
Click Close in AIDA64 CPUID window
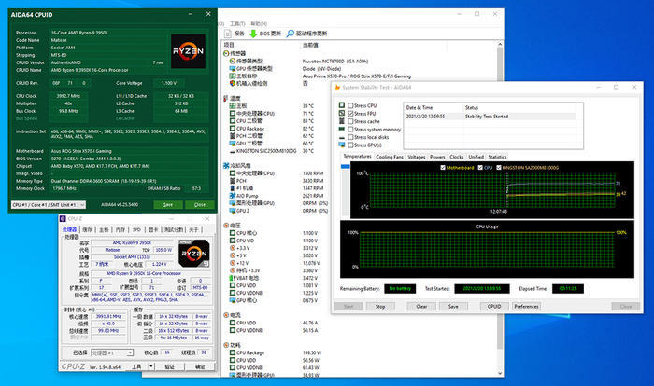tap(200, 205)
